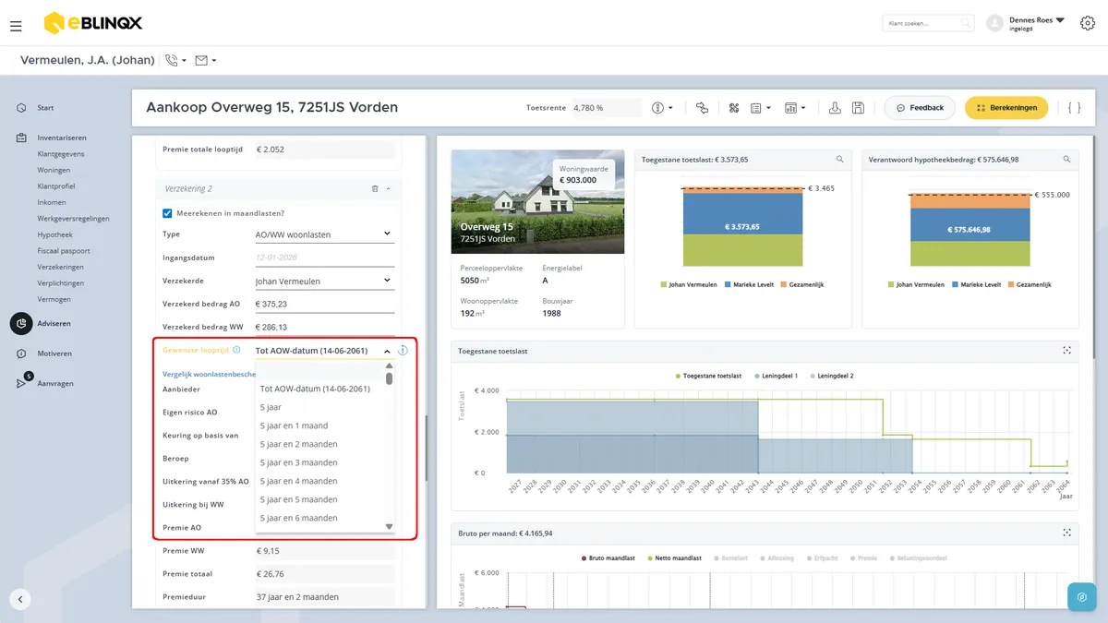Toggle Toegestane toetslast legend series
The image size is (1108, 623).
[708, 377]
